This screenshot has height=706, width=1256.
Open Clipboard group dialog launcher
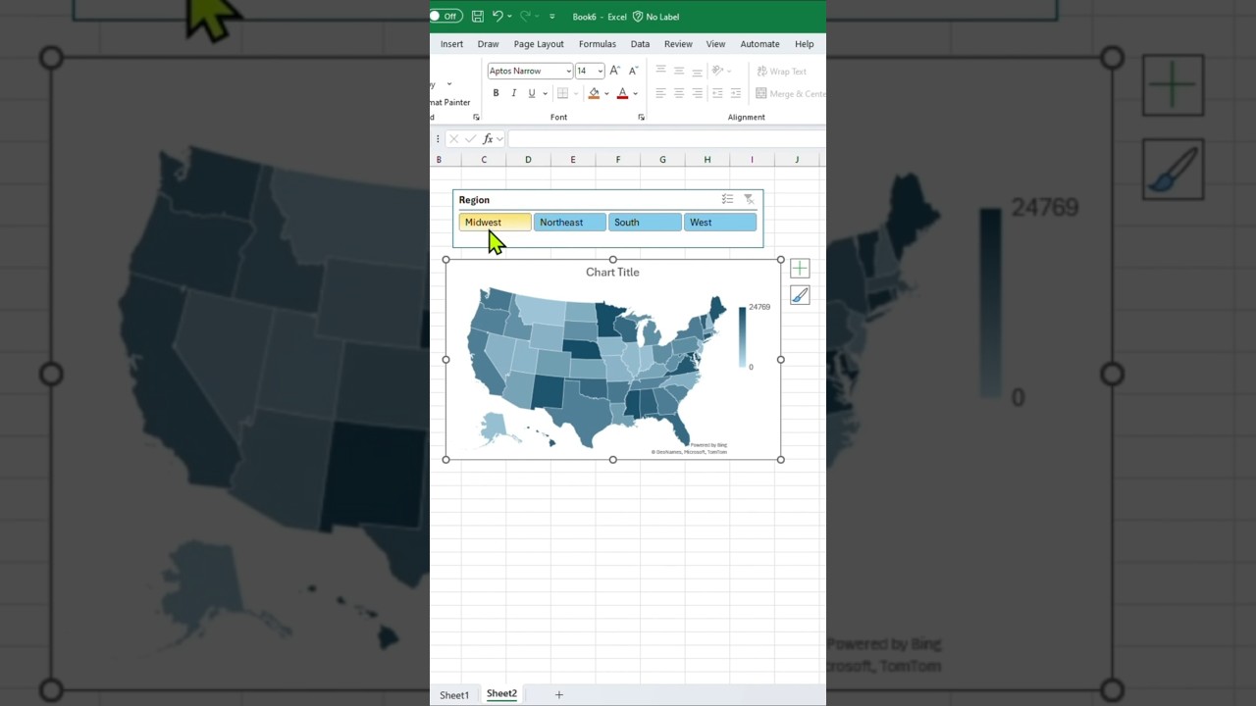(x=476, y=117)
